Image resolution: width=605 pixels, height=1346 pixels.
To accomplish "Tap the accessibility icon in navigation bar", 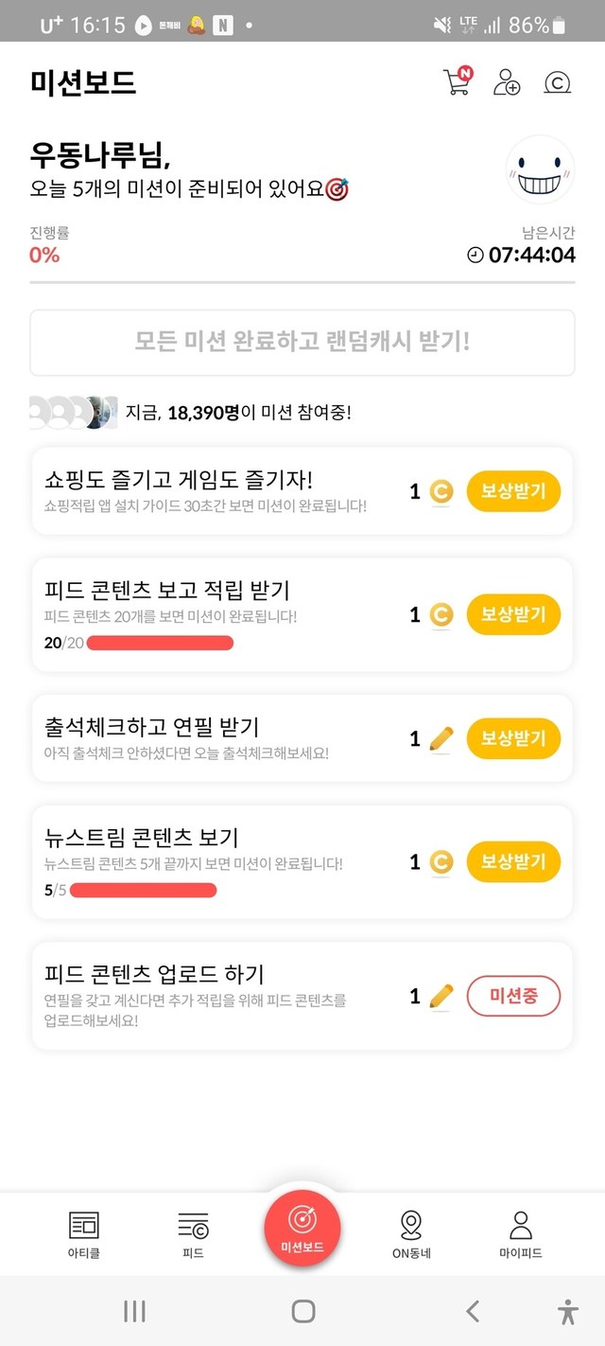I will pyautogui.click(x=567, y=1311).
